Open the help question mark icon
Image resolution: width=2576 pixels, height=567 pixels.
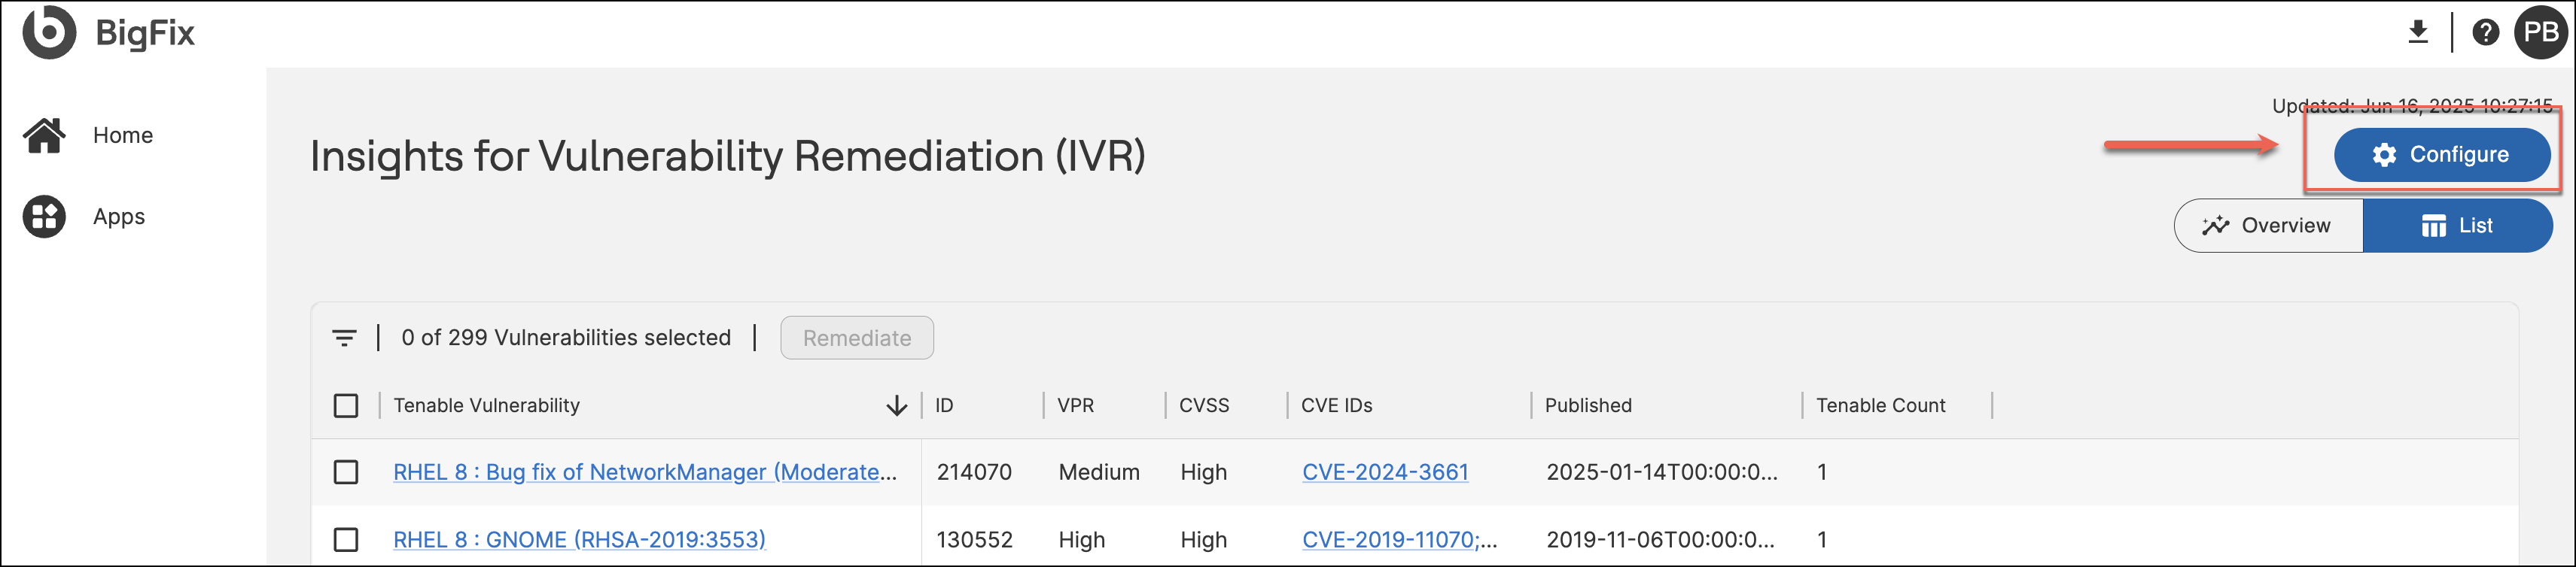(x=2485, y=32)
